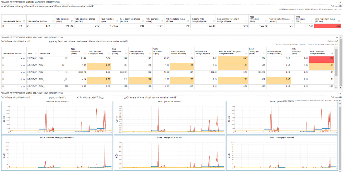Collapse the top Virtual Machines panel
Screen dimensions: 344x172
click(337, 3)
